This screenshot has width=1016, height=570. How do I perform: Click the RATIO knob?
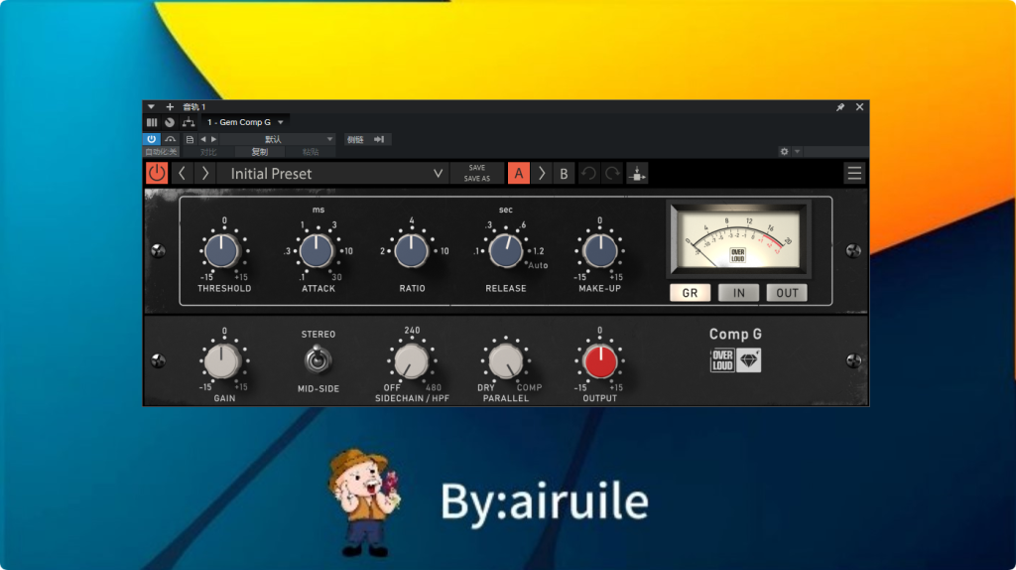coord(412,251)
